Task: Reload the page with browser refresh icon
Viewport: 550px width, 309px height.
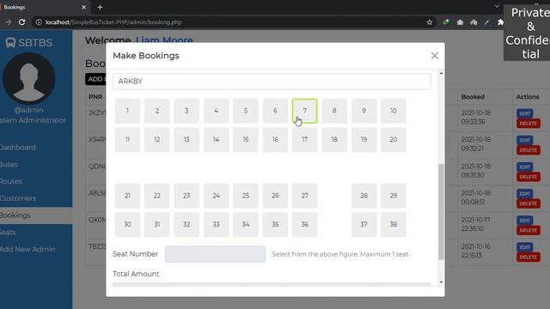Action: pos(21,22)
